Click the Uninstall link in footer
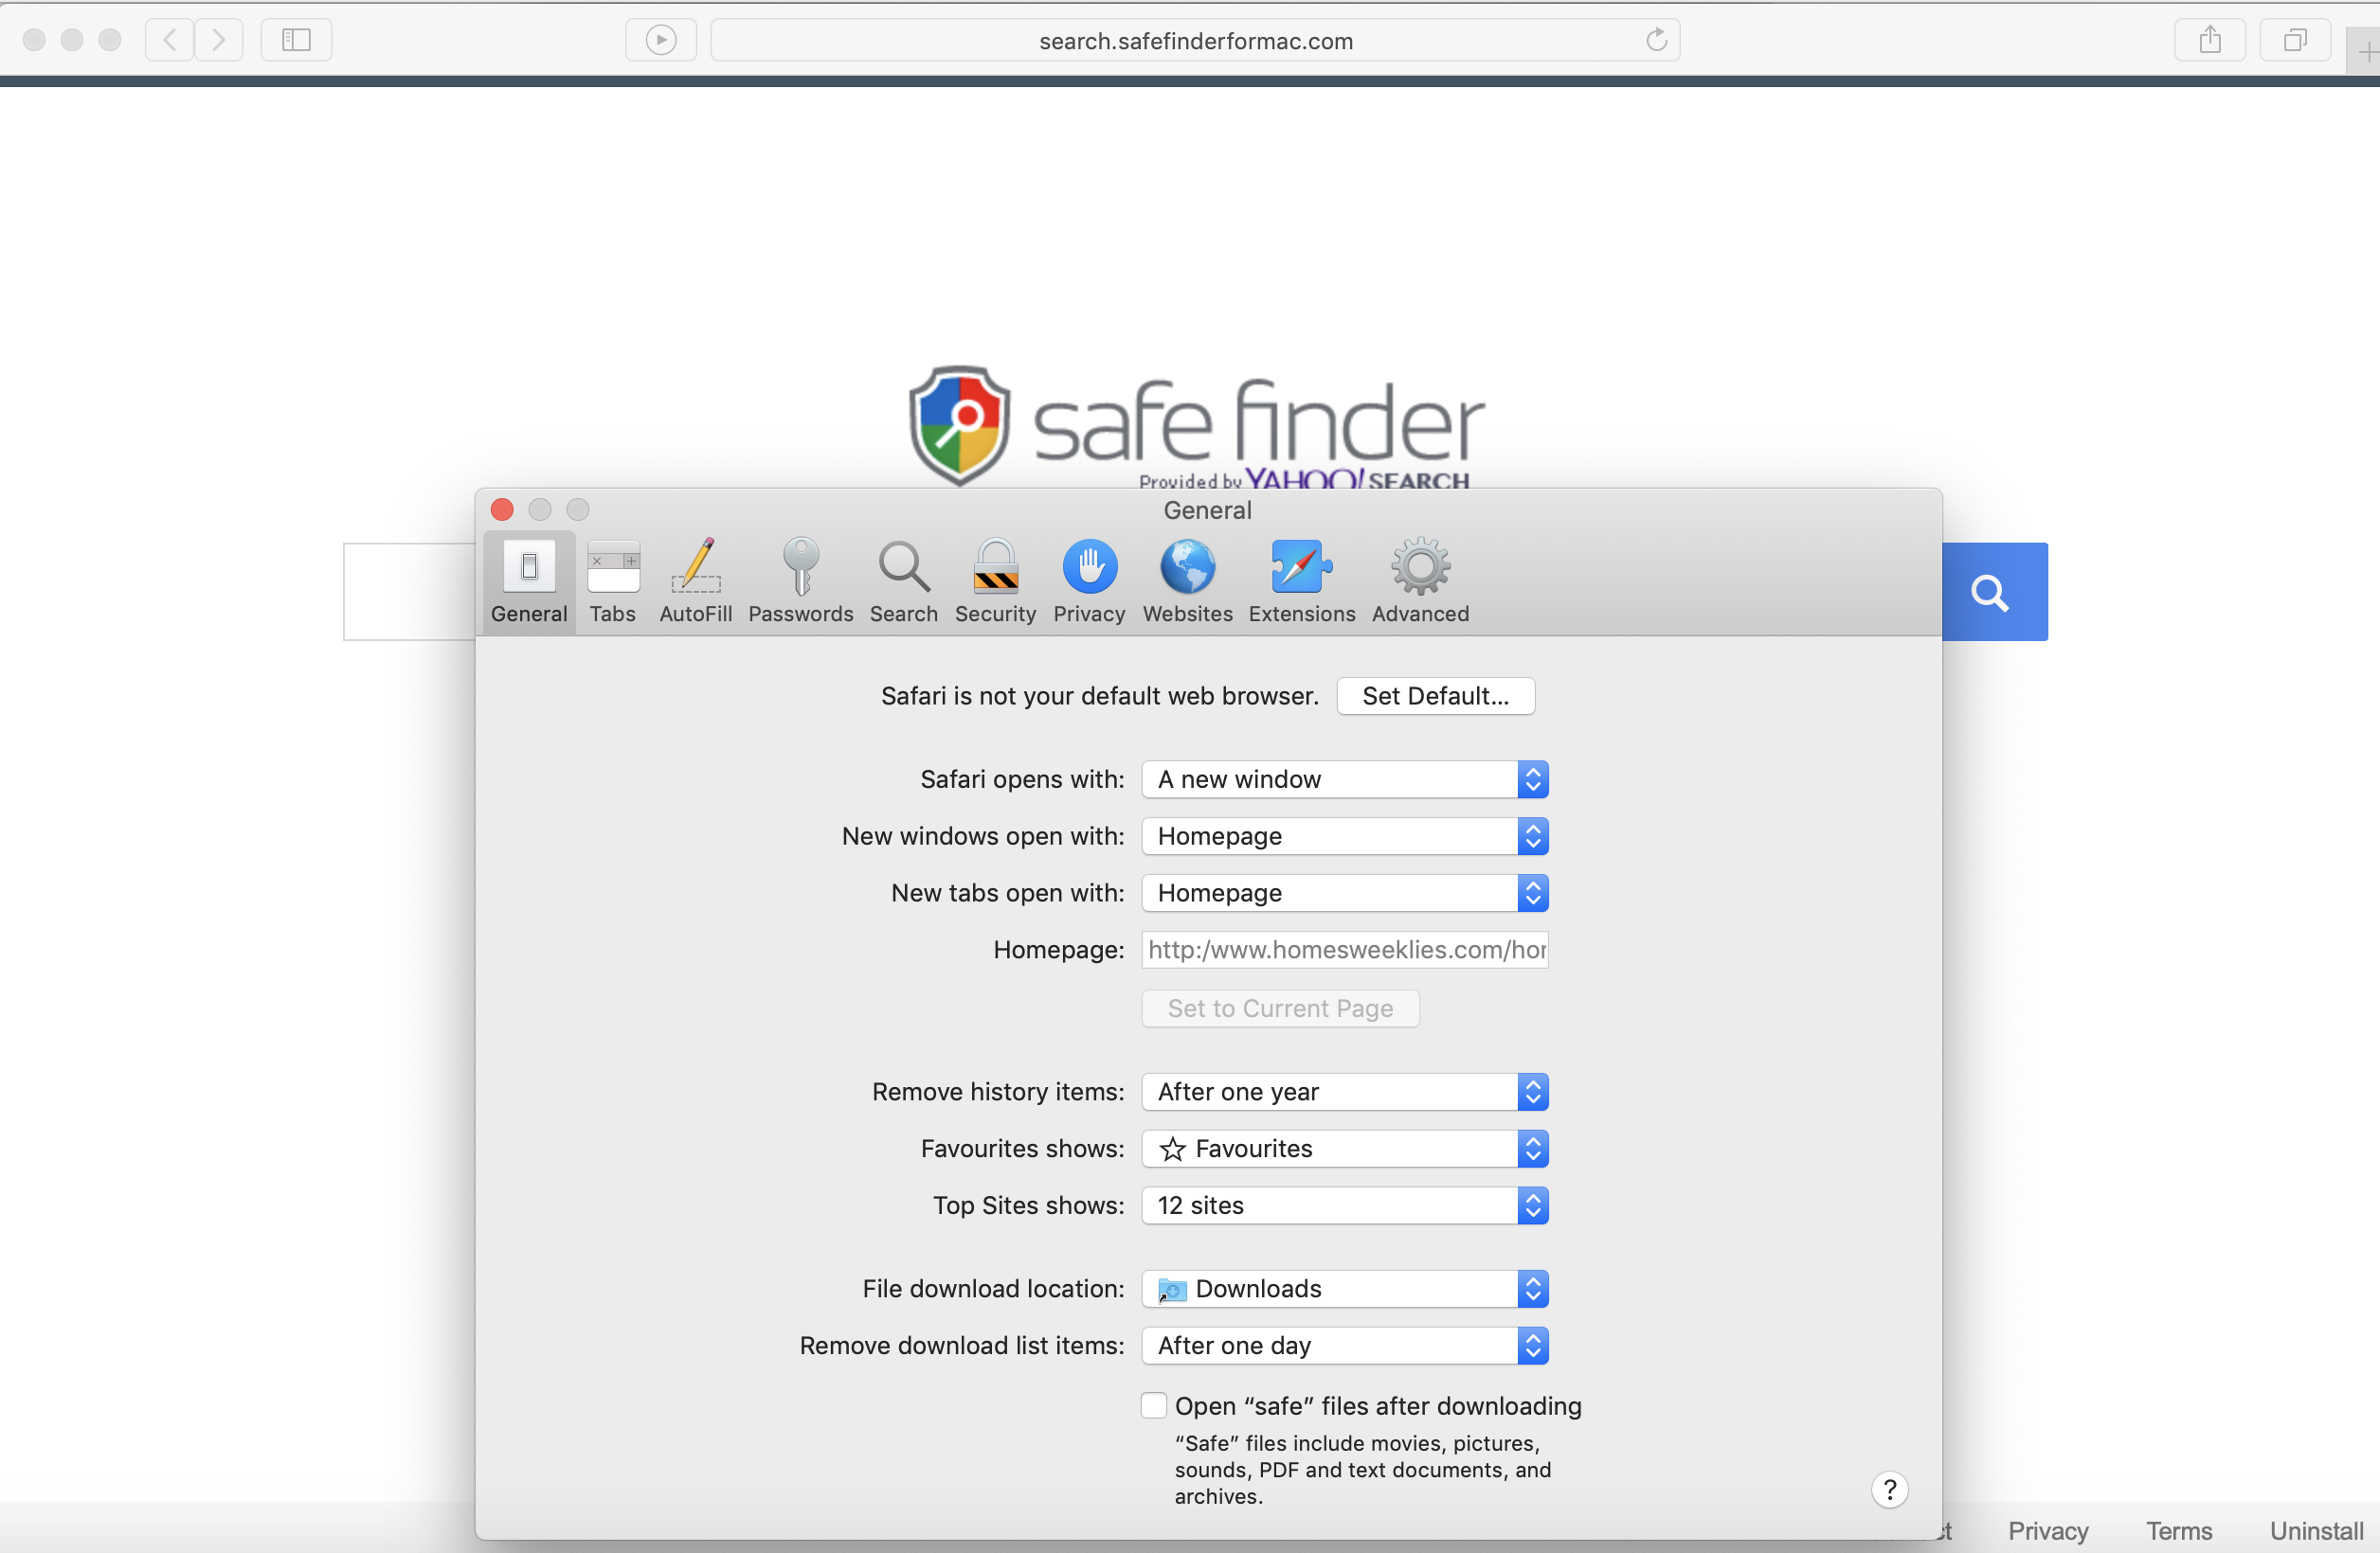Image resolution: width=2380 pixels, height=1553 pixels. (x=2315, y=1531)
